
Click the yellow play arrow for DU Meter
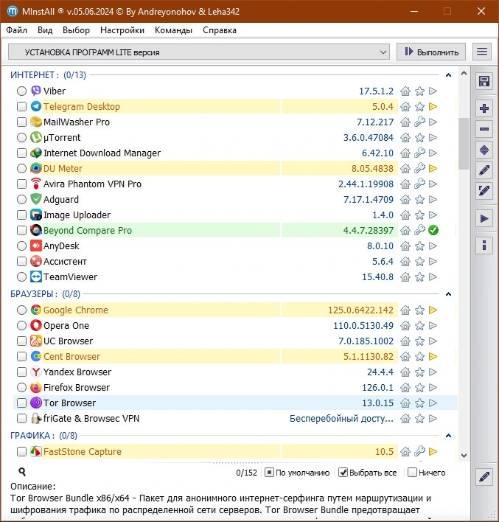[x=433, y=168]
